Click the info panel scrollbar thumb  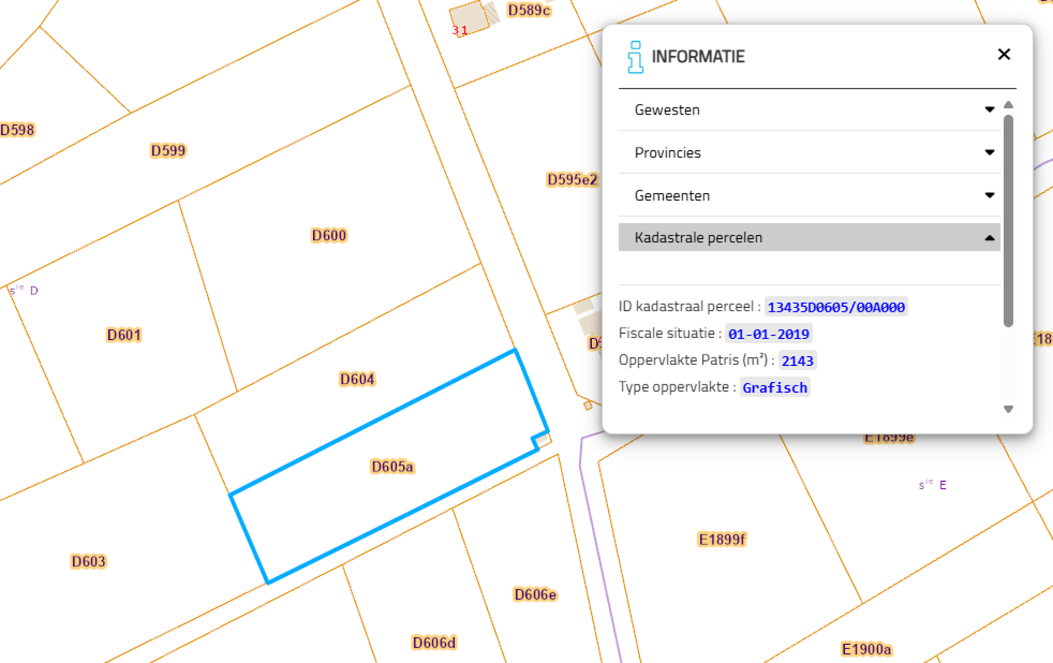coord(1008,221)
